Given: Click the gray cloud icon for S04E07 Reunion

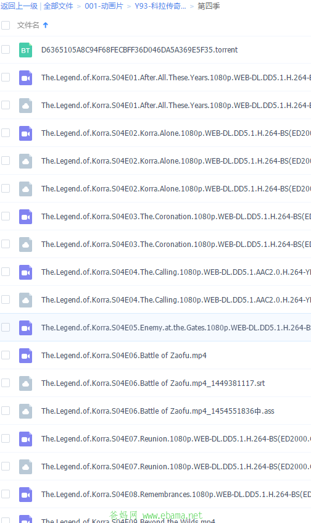Looking at the screenshot, I should pyautogui.click(x=26, y=467).
